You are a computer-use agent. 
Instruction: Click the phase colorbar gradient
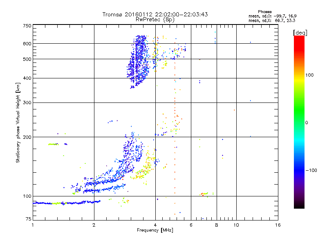pyautogui.click(x=299, y=122)
